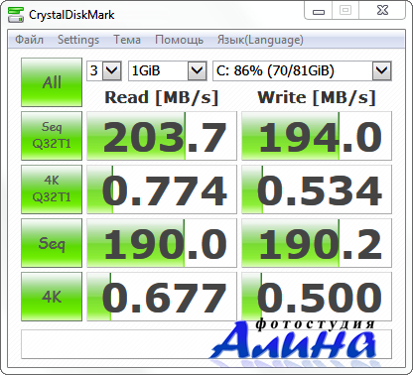Click the 190.2 Seq write result
413x375 pixels.
pyautogui.click(x=317, y=243)
